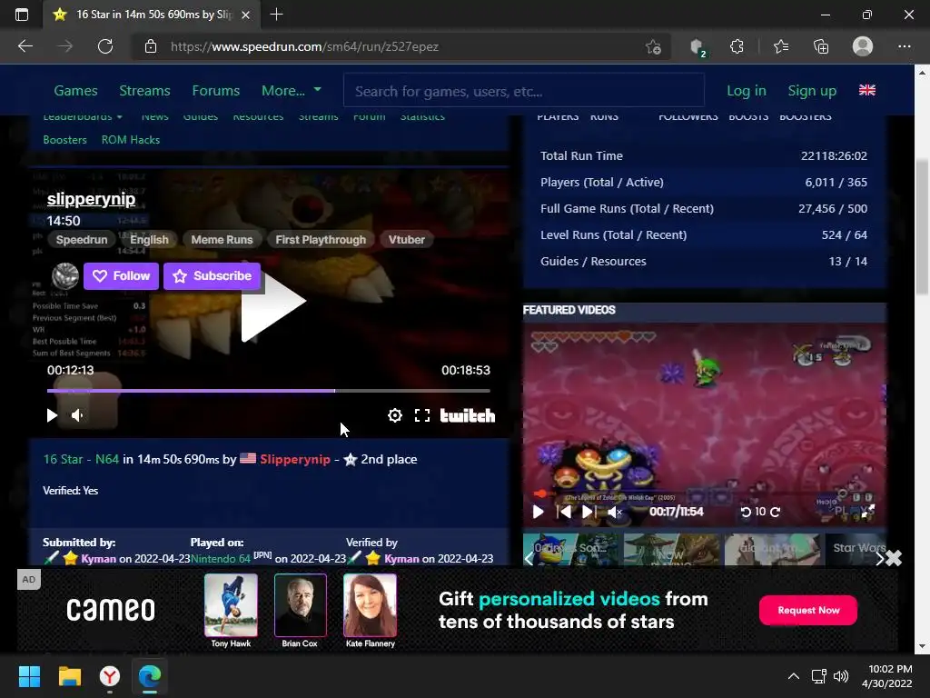The width and height of the screenshot is (930, 698).
Task: Open the 16 Star category link
Action: click(x=63, y=459)
